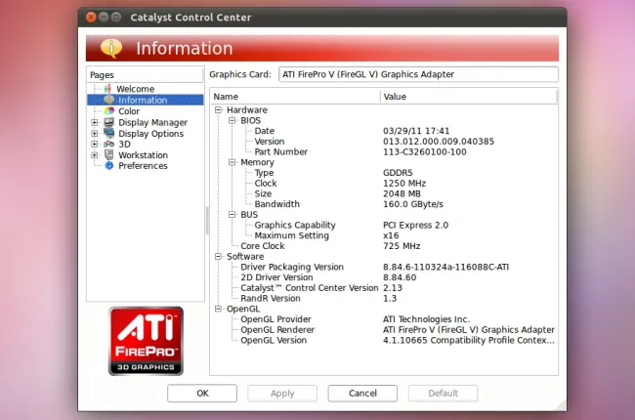Select Catalyst Control Center Version row
Screen dimensions: 635x420
384,288
